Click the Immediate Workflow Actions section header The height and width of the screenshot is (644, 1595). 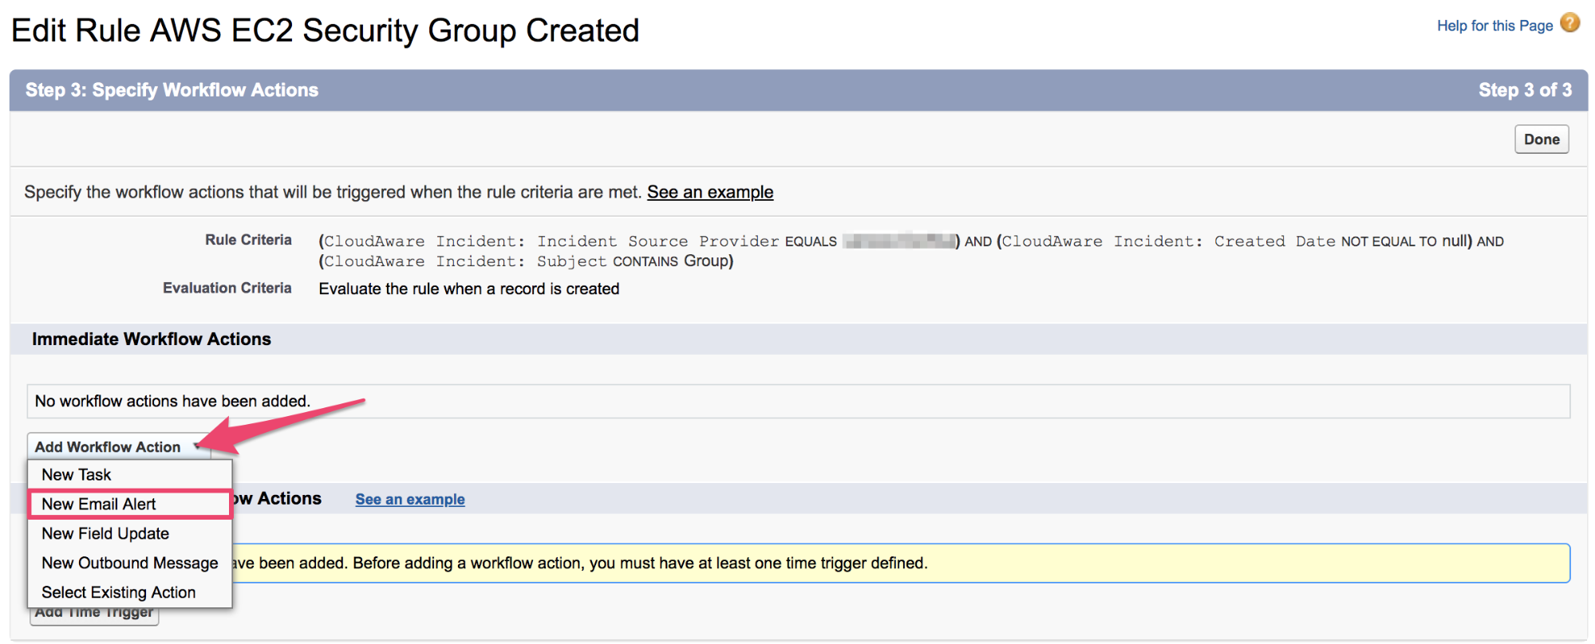(x=152, y=339)
